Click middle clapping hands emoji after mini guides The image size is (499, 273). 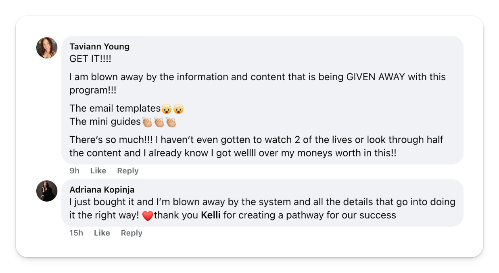coord(159,122)
